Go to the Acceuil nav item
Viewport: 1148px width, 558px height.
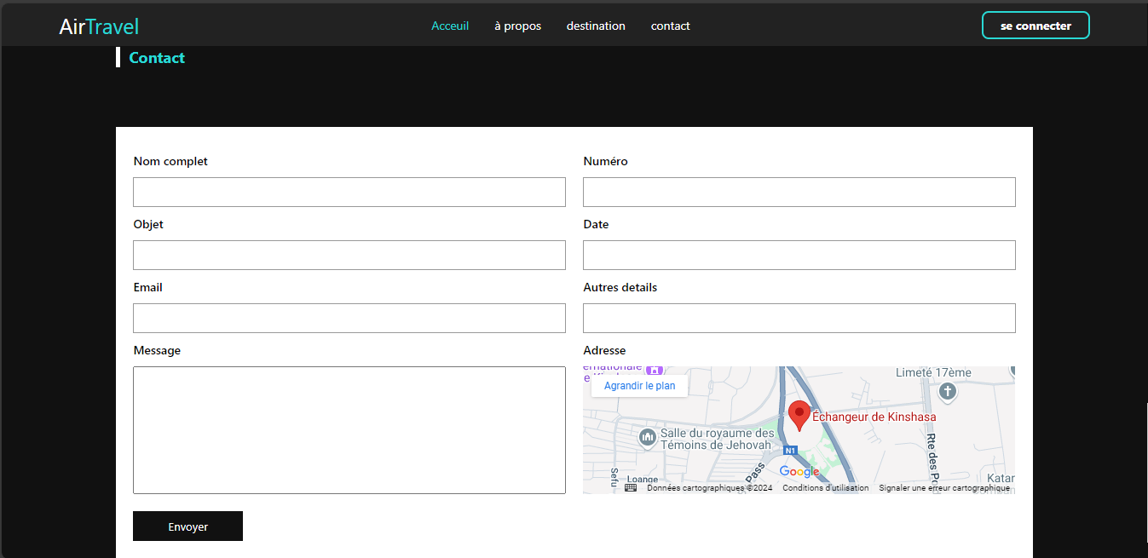(450, 26)
